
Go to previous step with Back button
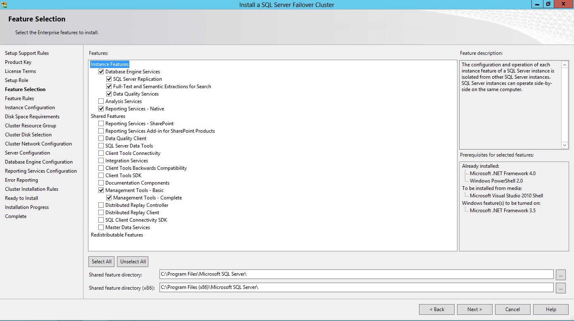pyautogui.click(x=437, y=309)
